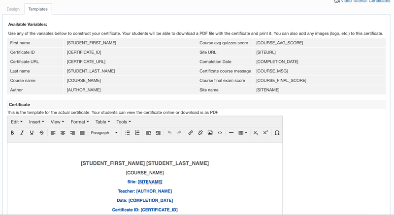The image size is (394, 215).
Task: Decrease indent of paragraph
Action: coord(149,133)
